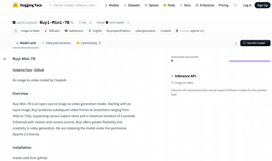272x161 pixels.
Task: Click the IamCreateAI organization avatar icon
Action: 14,23
